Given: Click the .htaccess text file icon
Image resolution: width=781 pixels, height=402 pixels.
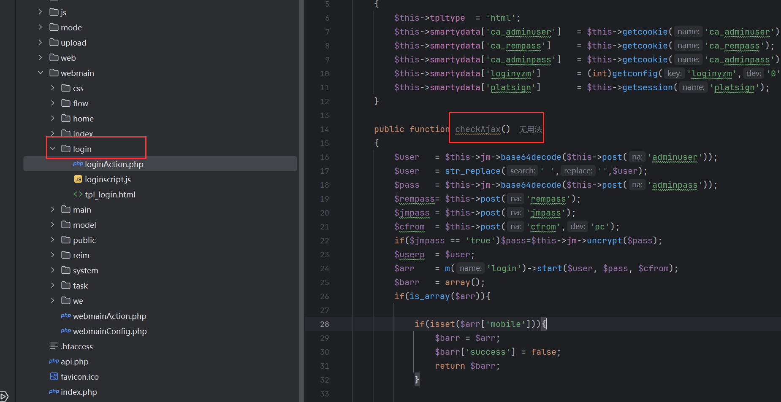Looking at the screenshot, I should coord(54,346).
